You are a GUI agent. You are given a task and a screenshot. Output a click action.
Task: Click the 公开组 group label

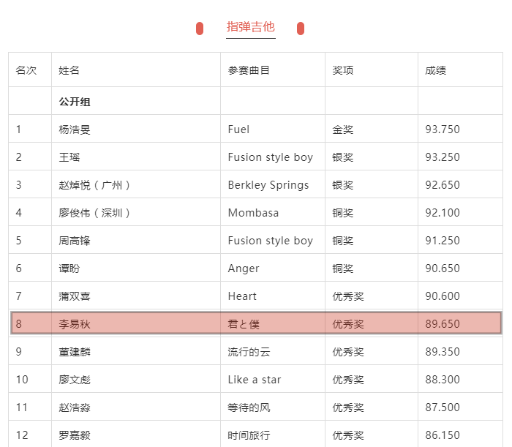(x=75, y=102)
